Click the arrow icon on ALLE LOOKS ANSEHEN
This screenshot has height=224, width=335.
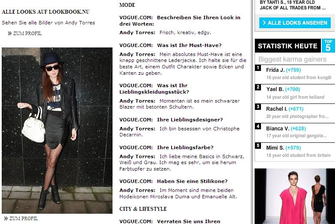[264, 23]
